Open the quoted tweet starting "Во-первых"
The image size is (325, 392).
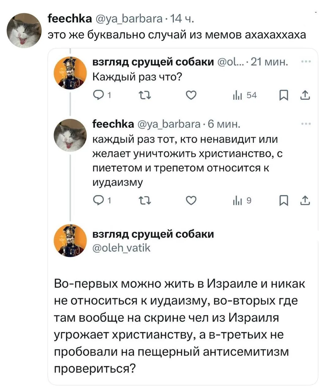179,325
